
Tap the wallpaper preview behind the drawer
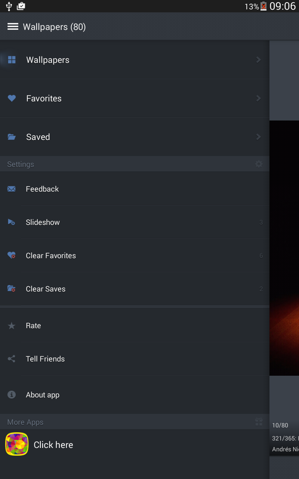(x=284, y=247)
